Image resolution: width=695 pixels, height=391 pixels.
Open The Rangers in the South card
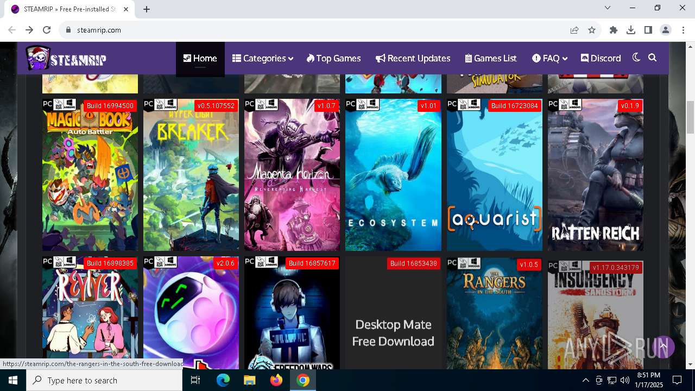click(494, 313)
